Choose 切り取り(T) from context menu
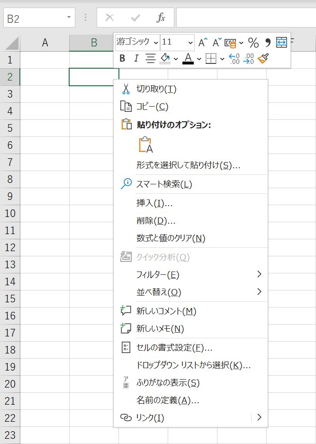This screenshot has height=444, width=316. [156, 89]
